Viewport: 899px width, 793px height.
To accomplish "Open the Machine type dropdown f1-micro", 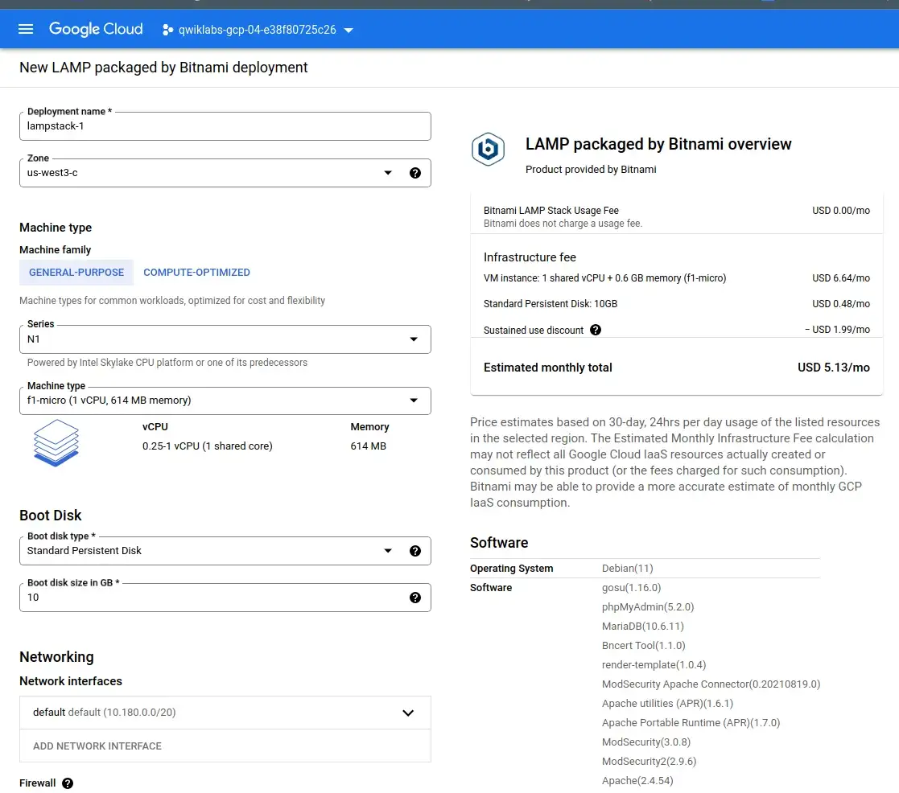I will click(225, 401).
